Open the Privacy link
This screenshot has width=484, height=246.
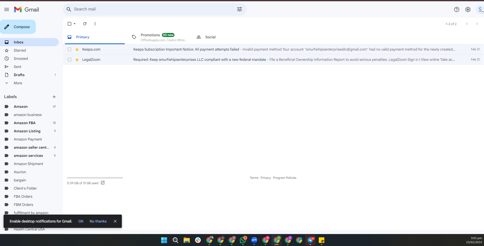pos(266,178)
